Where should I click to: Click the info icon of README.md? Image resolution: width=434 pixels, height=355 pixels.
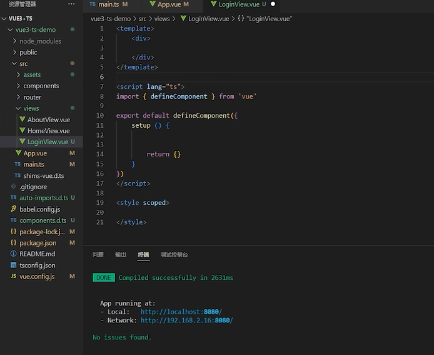(13, 254)
